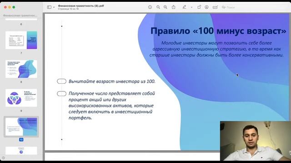Open the sidebar view options chevron
291x163 pixels.
pos(54,7)
